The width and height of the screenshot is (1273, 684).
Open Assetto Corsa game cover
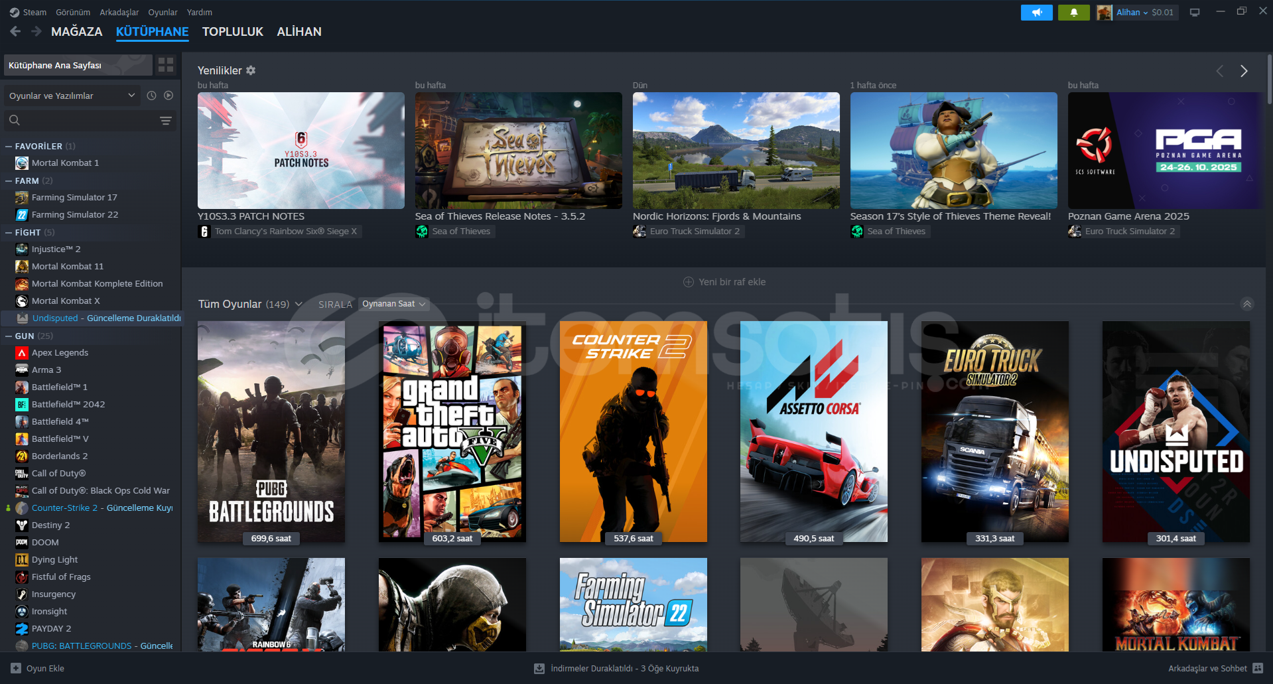814,432
